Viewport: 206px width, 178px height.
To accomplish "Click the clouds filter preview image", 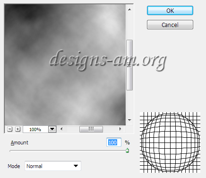I will (65, 65).
